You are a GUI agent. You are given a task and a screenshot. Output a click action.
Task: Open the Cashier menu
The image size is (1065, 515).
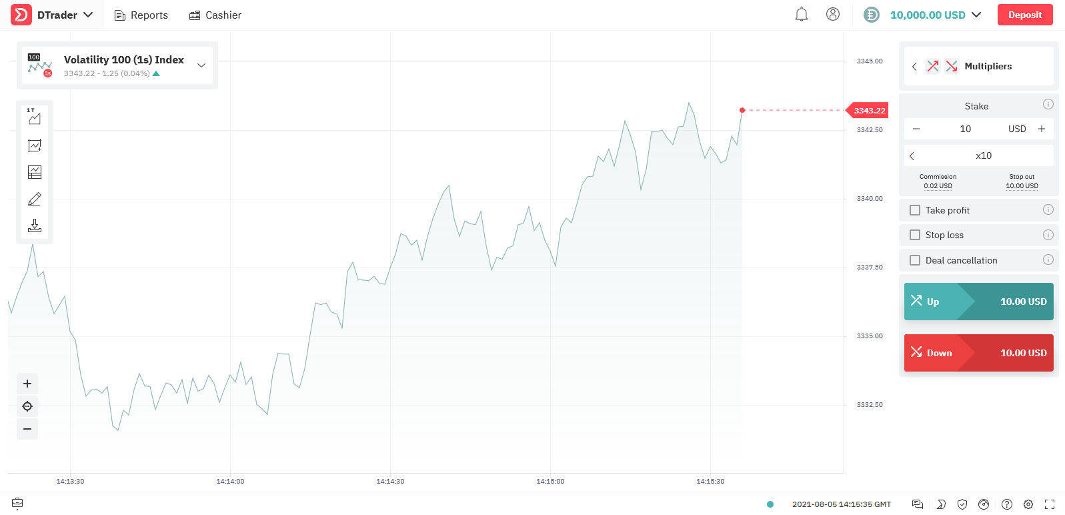tap(215, 15)
